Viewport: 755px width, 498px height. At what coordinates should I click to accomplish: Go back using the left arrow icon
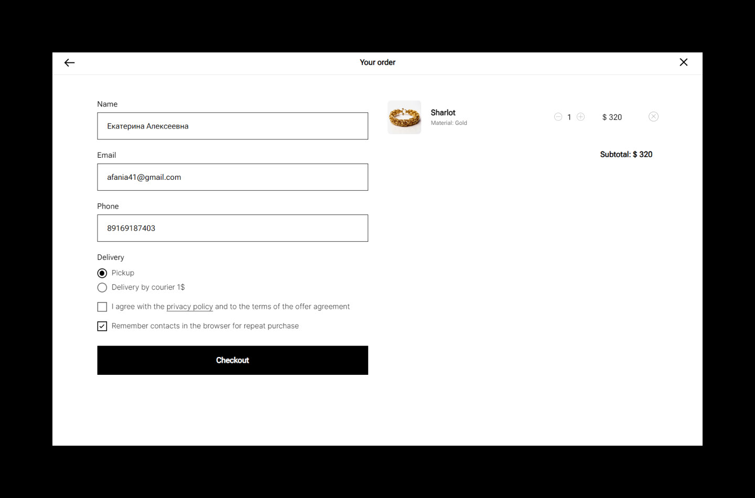[69, 63]
